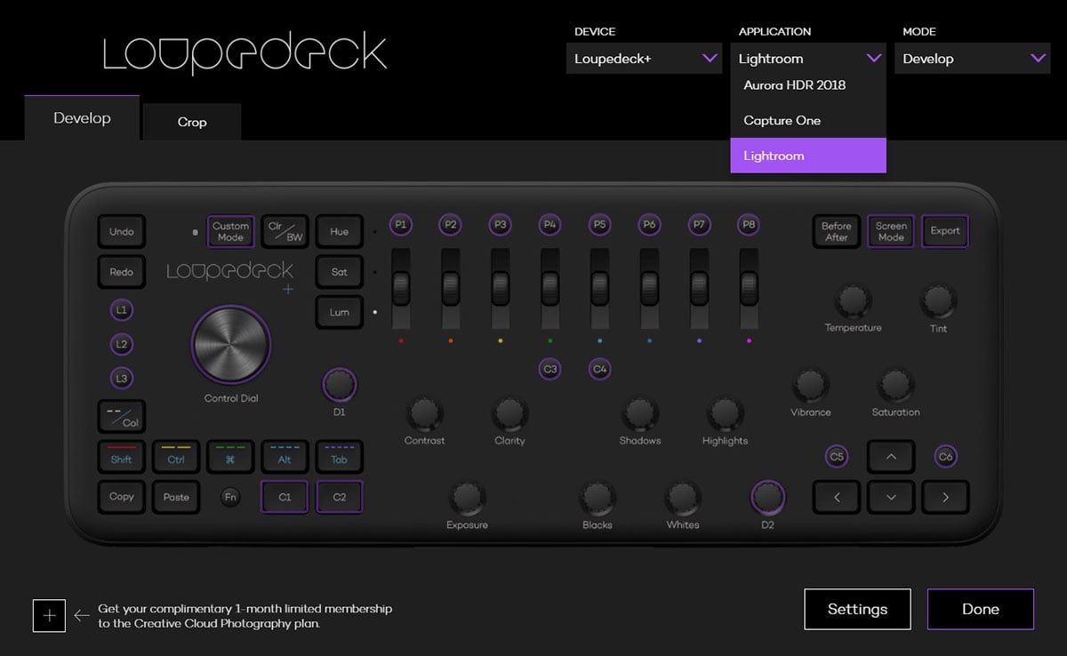Image resolution: width=1067 pixels, height=656 pixels.
Task: Click the Screen Mode key
Action: coord(891,231)
